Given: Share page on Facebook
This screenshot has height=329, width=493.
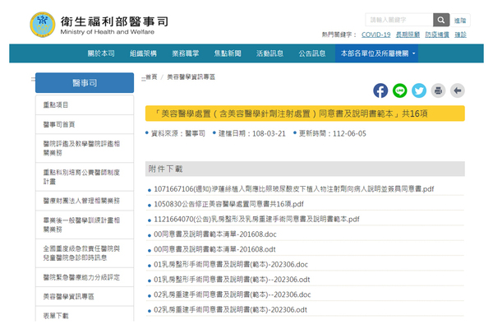Looking at the screenshot, I should click(380, 90).
